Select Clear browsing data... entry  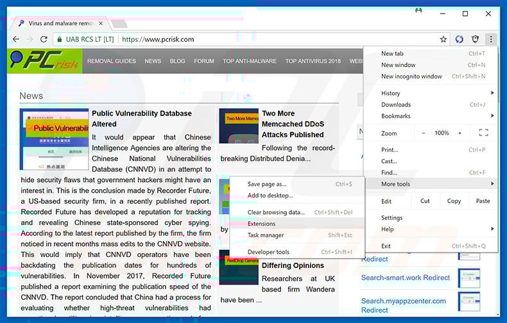[297, 212]
